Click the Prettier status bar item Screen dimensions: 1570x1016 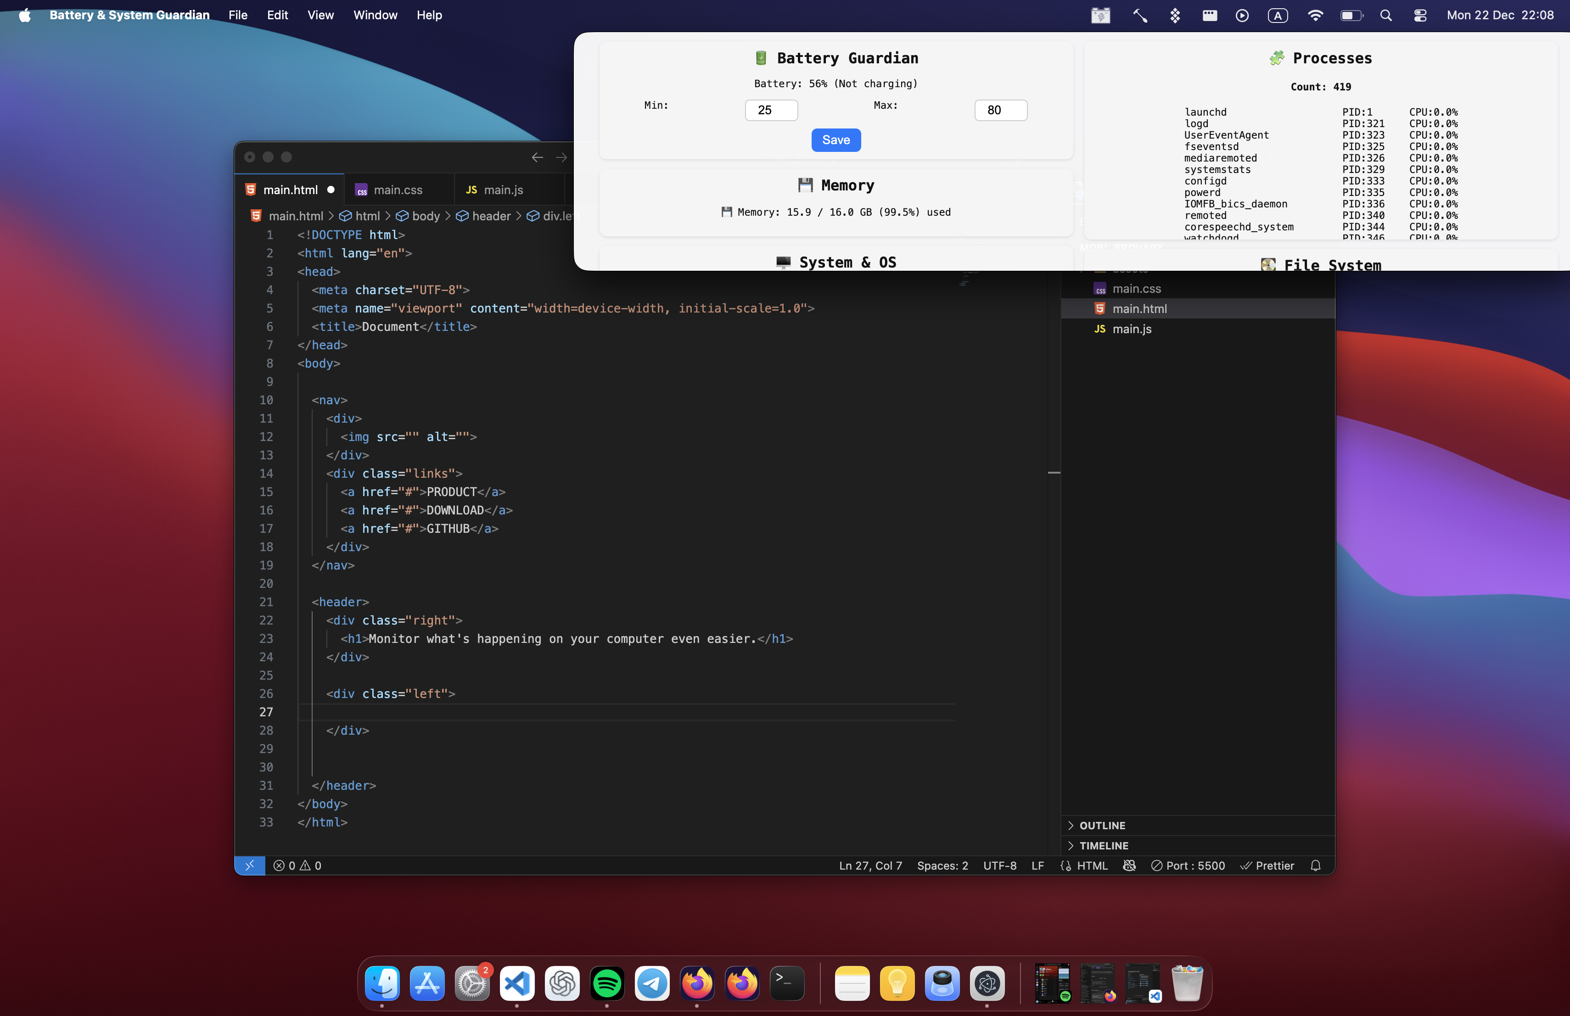pos(1267,865)
